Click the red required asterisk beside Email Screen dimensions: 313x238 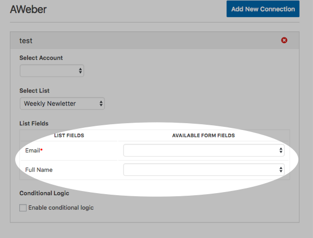(x=41, y=150)
